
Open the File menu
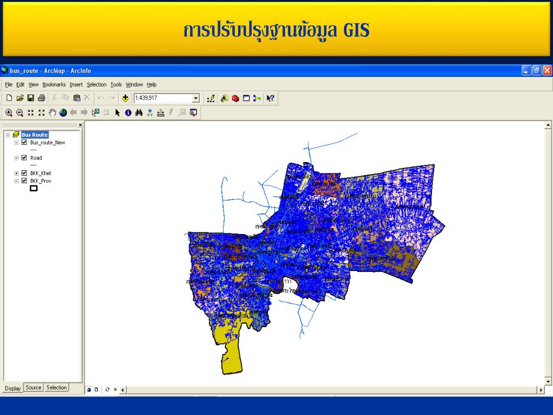coord(9,85)
